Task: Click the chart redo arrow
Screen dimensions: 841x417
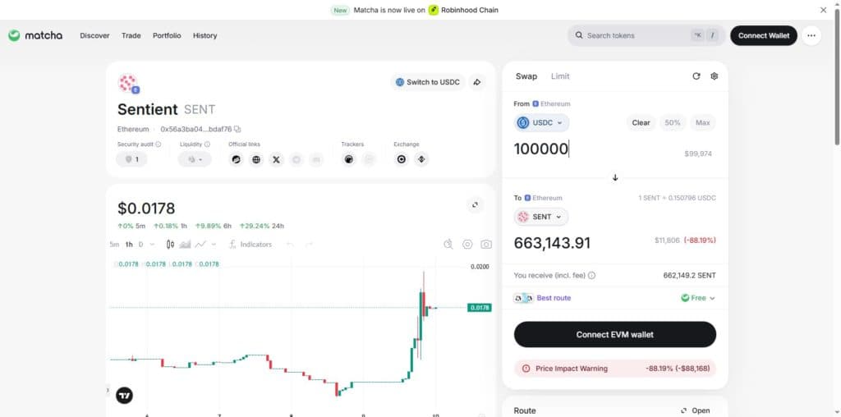Action: (x=309, y=245)
